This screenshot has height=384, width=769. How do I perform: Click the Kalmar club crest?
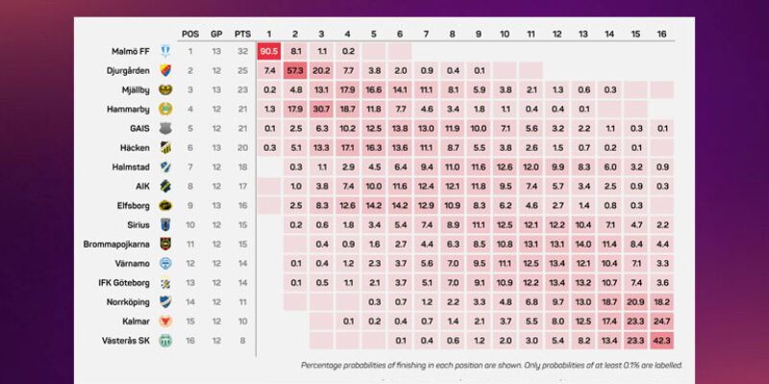[165, 322]
